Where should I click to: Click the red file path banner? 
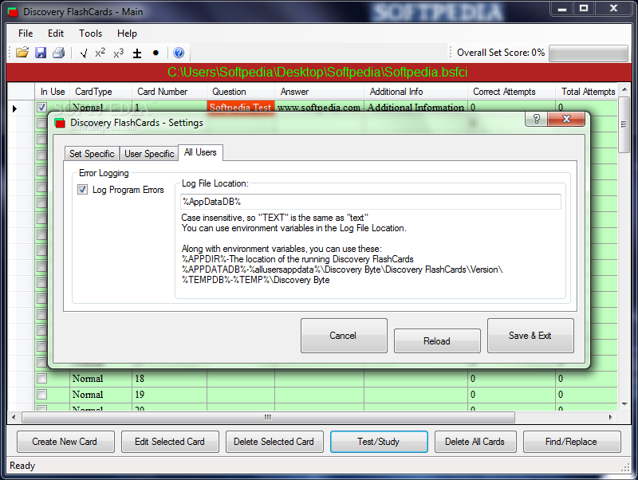(318, 73)
